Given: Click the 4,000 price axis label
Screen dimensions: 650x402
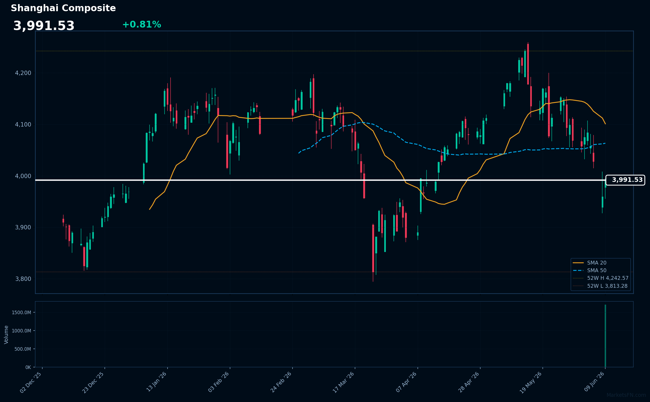Looking at the screenshot, I should tap(23, 176).
